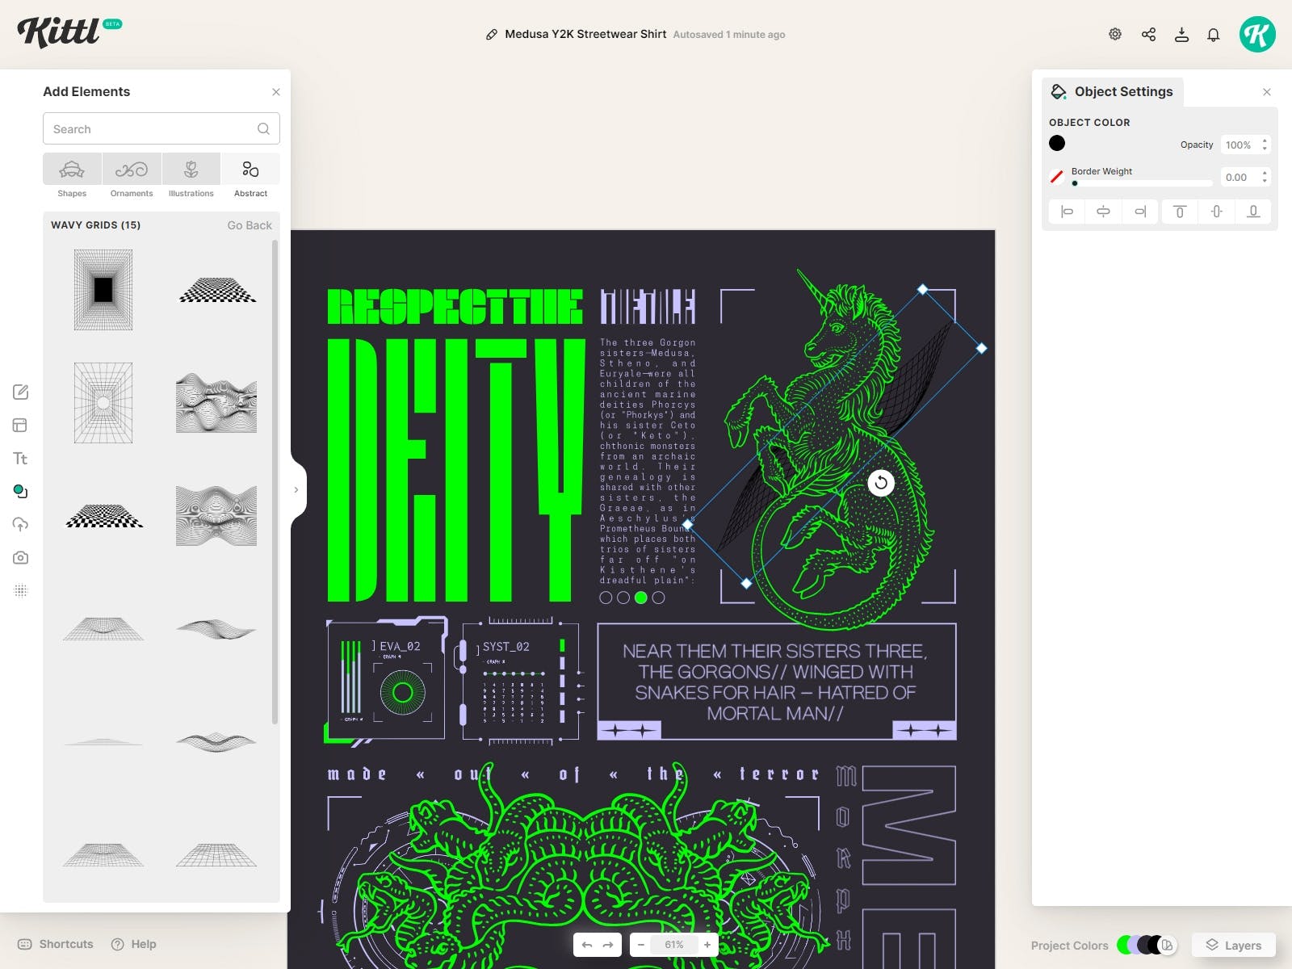The image size is (1292, 969).
Task: Open the uploads cloud icon
Action: (x=21, y=525)
